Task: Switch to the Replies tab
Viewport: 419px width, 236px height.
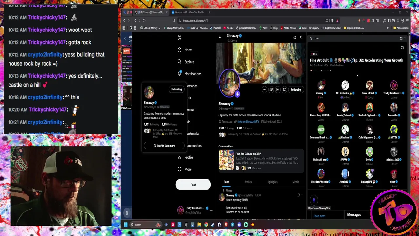Action: (248, 182)
